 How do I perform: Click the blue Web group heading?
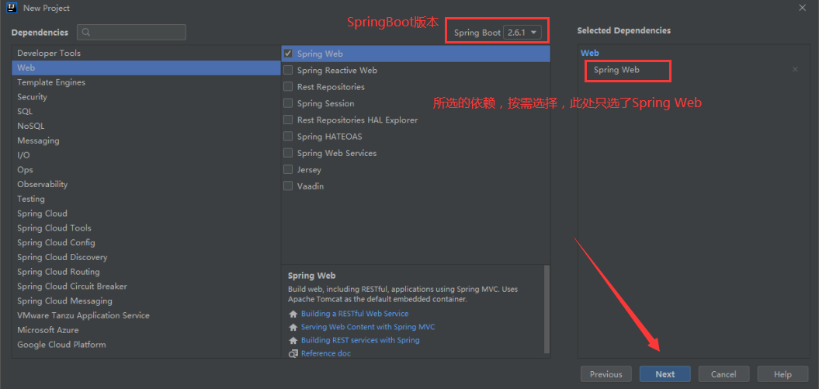[x=590, y=54]
